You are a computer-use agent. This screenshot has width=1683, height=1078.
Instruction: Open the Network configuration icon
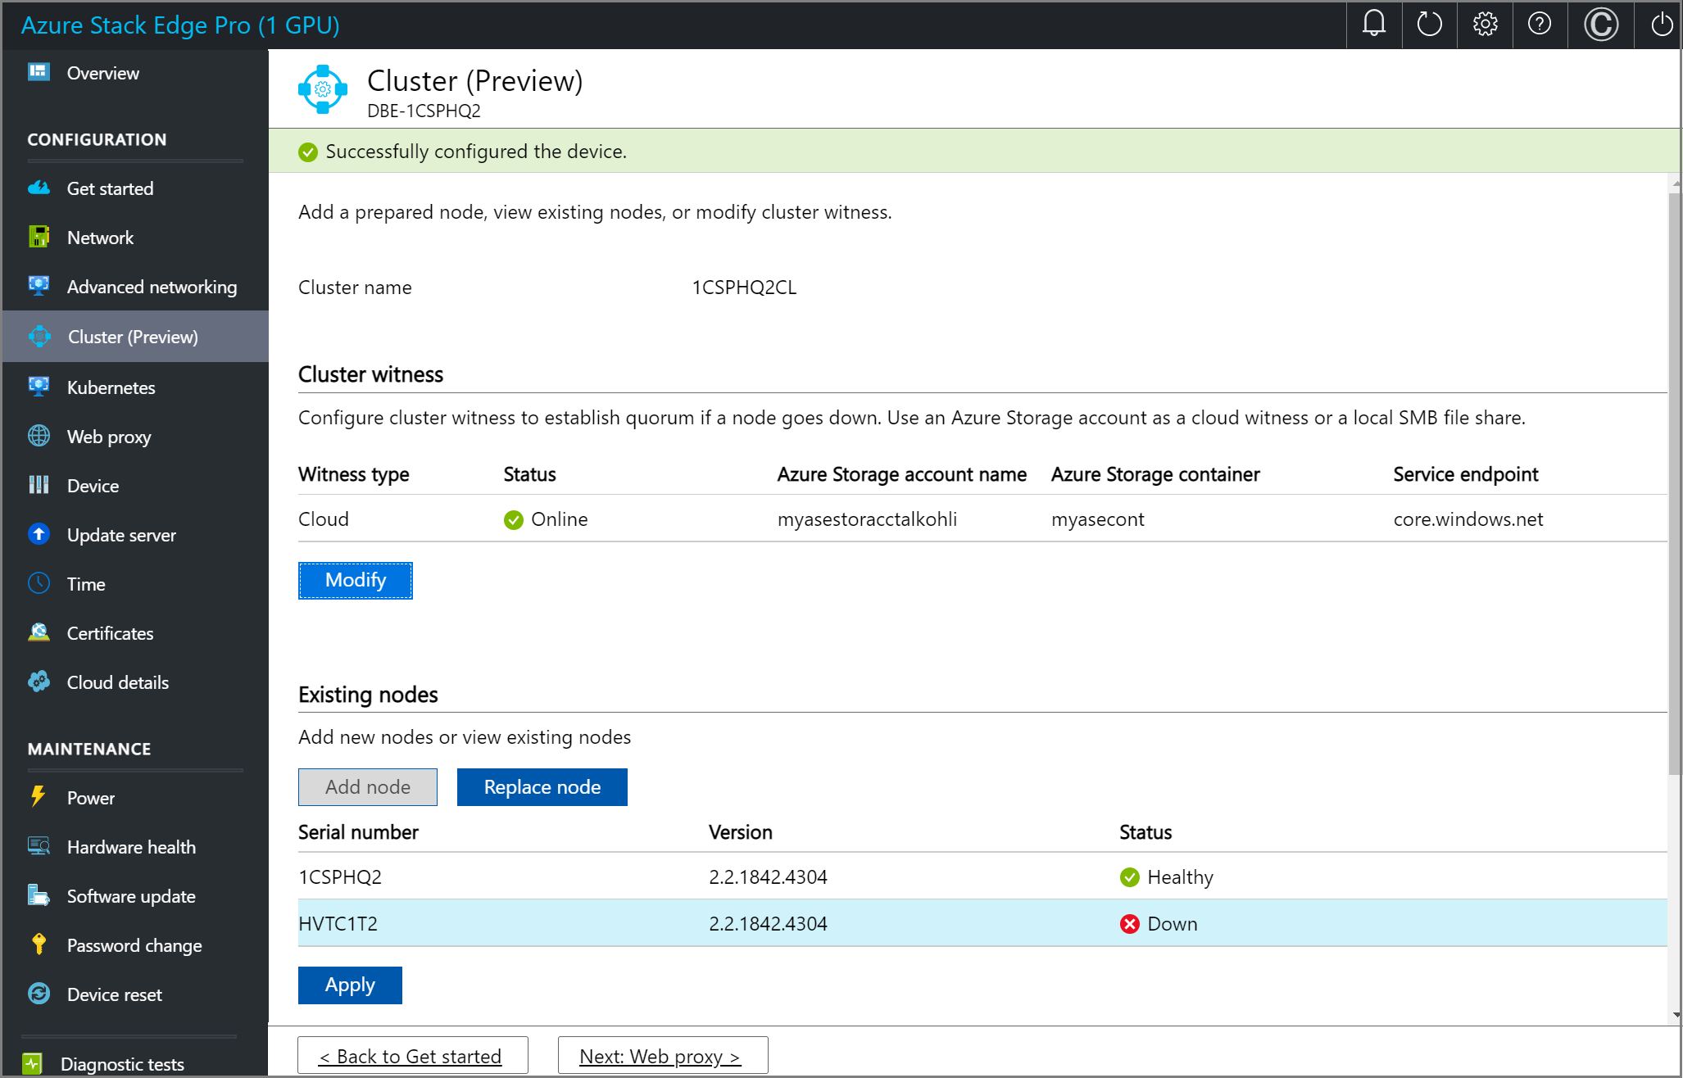click(x=39, y=237)
